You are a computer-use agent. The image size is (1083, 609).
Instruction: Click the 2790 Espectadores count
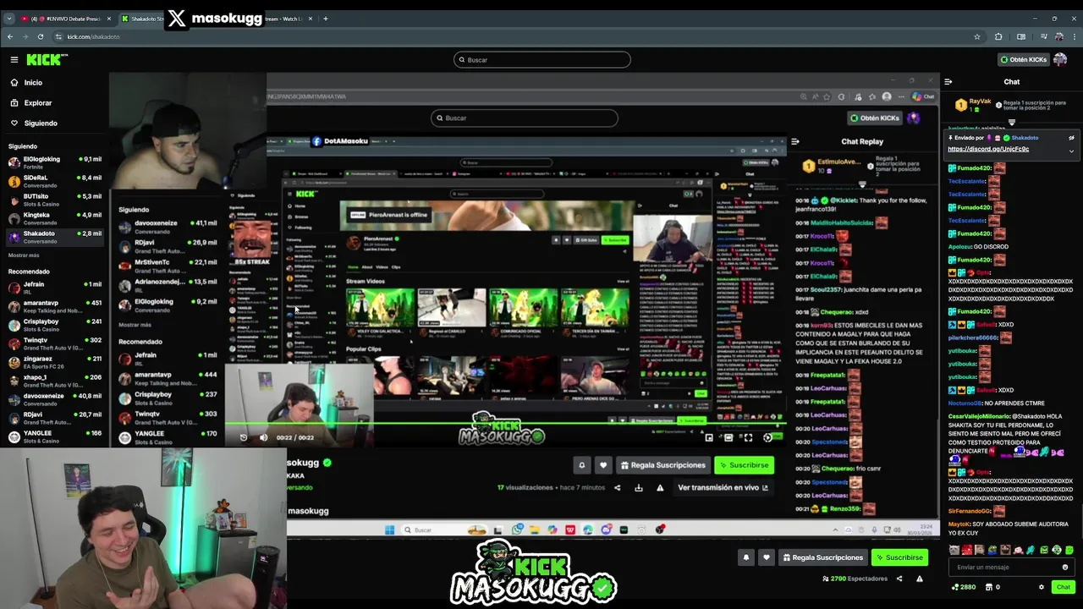pos(855,579)
